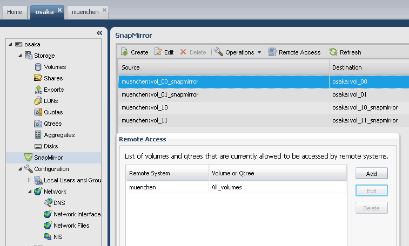Collapse the Storage tree node

pos(20,56)
